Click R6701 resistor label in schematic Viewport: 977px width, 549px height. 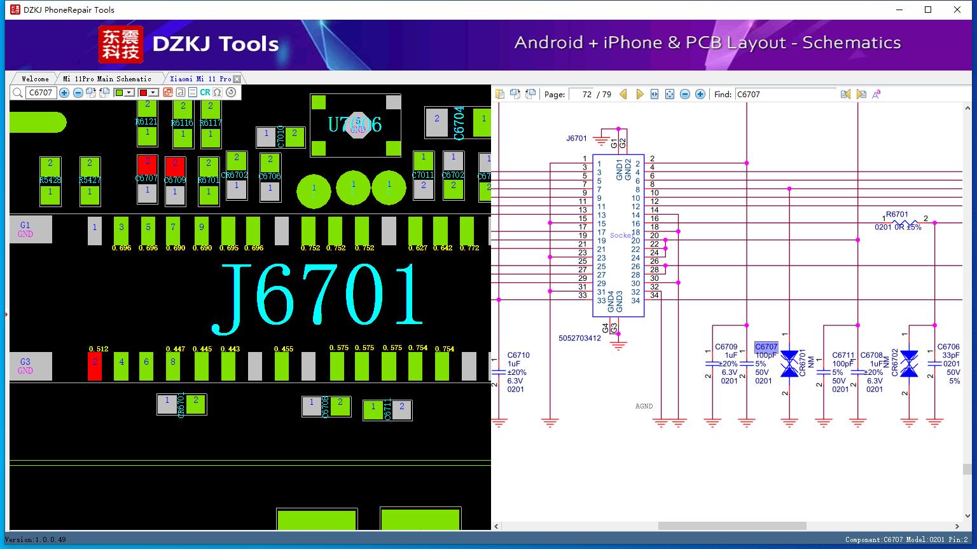[897, 215]
